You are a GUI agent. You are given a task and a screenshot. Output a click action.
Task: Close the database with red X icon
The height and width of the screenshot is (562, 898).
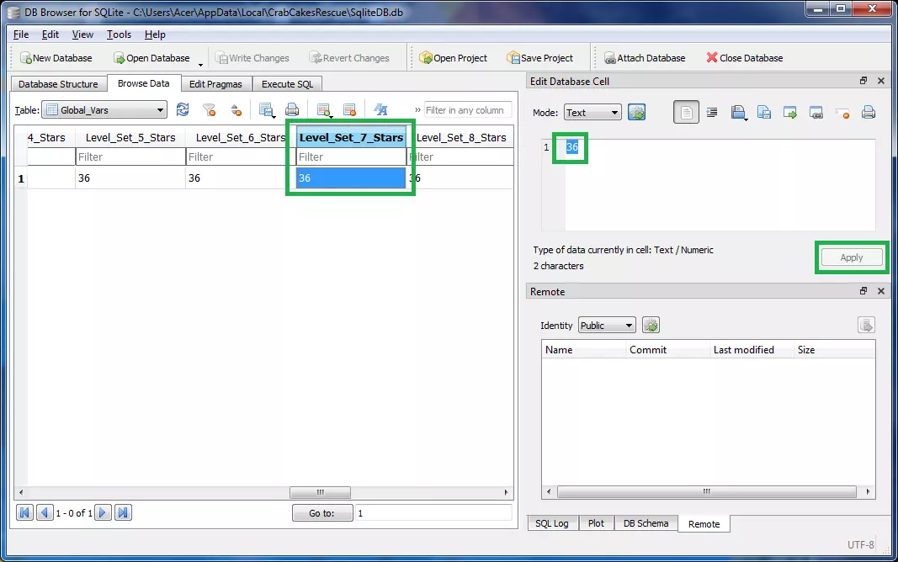coord(712,57)
